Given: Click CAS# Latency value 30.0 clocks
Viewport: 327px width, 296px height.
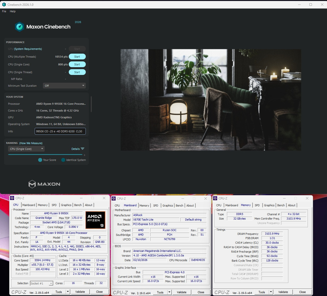Looking at the screenshot, I should click(x=272, y=243).
